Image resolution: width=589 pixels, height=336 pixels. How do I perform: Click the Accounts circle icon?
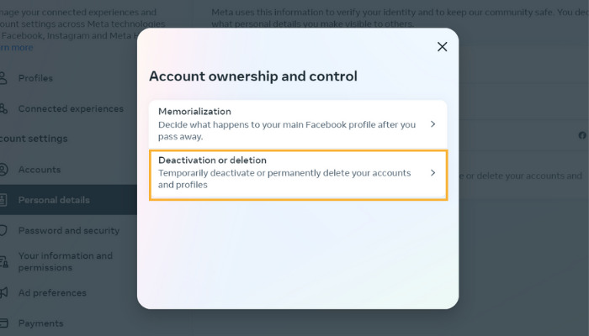[x=3, y=170]
